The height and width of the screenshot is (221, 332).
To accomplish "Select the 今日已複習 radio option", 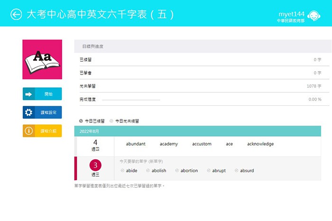I will coord(81,121).
